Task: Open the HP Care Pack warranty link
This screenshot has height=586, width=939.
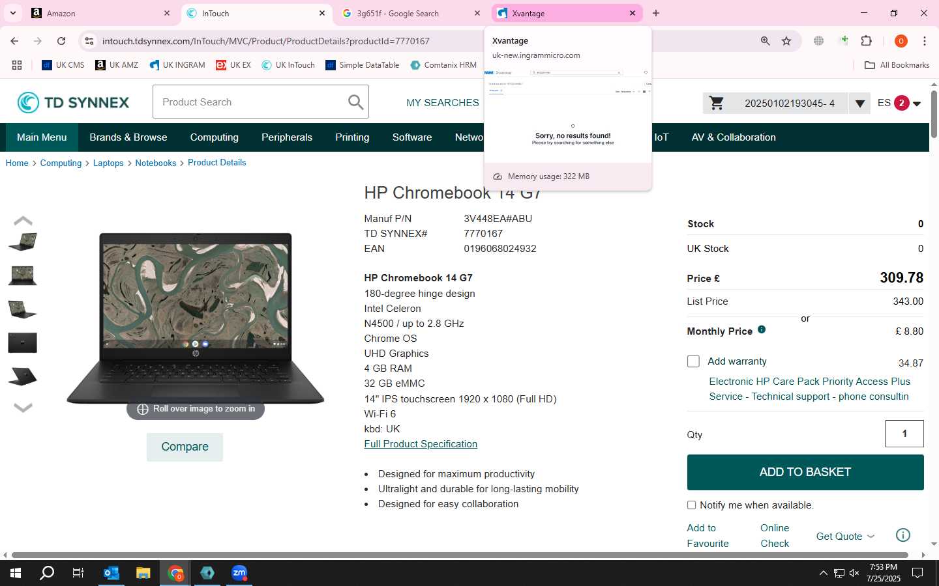Action: tap(809, 389)
